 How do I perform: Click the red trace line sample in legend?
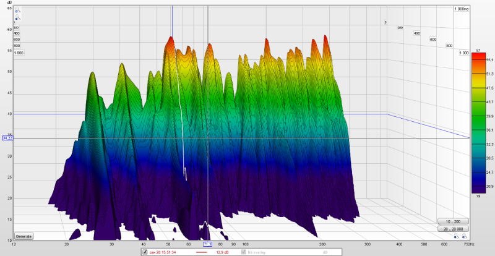[x=203, y=252]
